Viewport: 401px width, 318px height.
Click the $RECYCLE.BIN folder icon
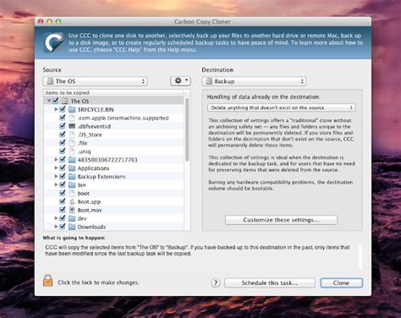pos(72,109)
